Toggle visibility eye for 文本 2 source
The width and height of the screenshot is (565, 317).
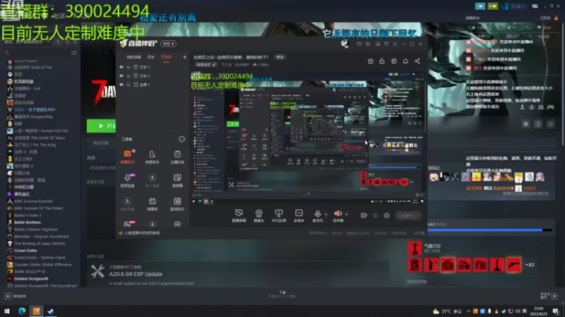(x=121, y=76)
